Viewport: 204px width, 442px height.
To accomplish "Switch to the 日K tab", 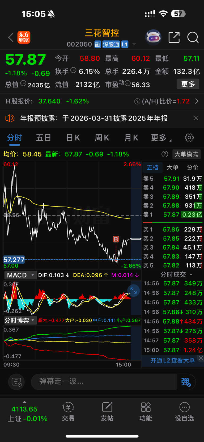I will click(73, 138).
